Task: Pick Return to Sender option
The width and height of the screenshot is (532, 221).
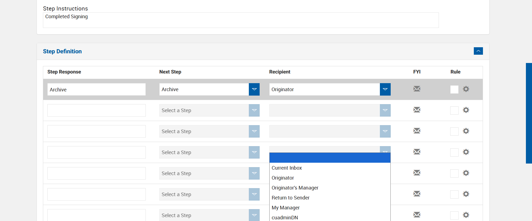Action: [290, 198]
